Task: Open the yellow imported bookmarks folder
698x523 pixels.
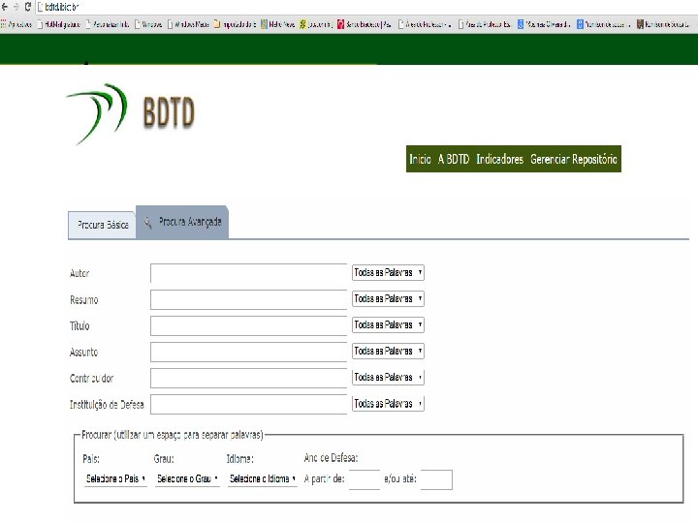Action: (x=235, y=24)
